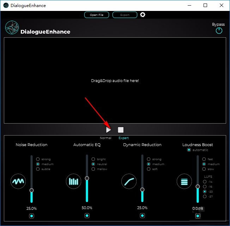Click the Noise Reduction waveform icon

(18, 181)
